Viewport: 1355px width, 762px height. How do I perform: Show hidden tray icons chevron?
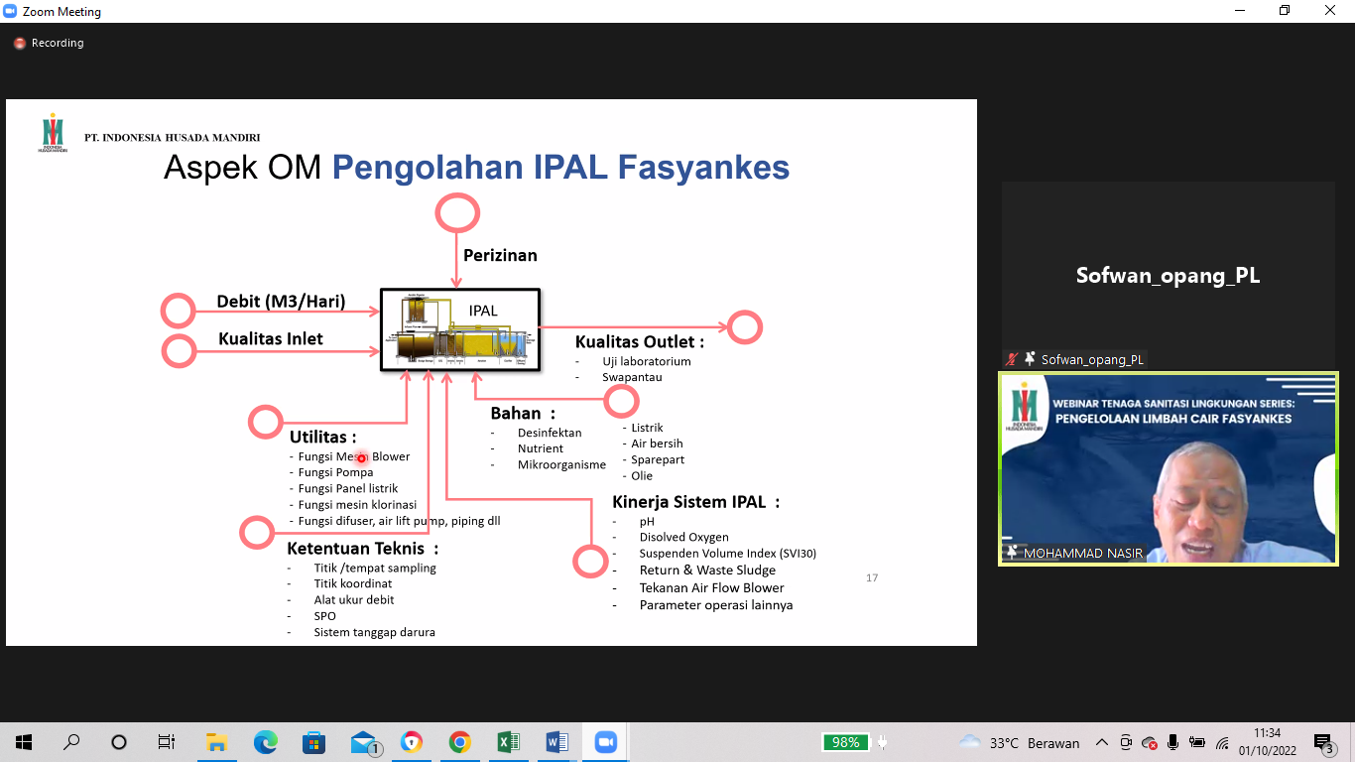tap(1101, 742)
